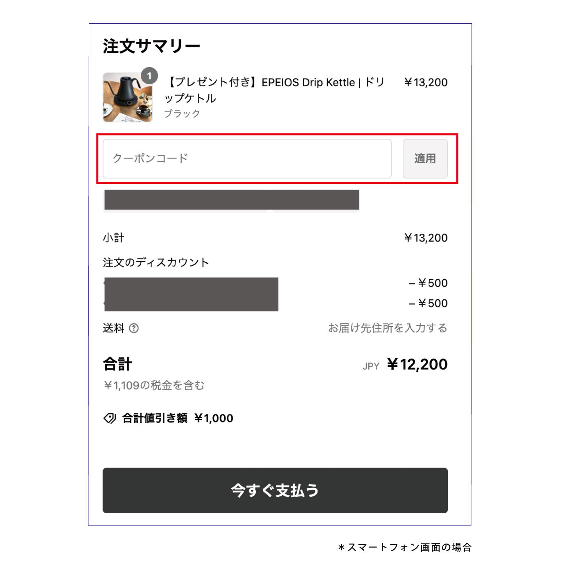The image size is (573, 573).
Task: Click the quantity badge on the kettle image
Action: click(x=149, y=76)
